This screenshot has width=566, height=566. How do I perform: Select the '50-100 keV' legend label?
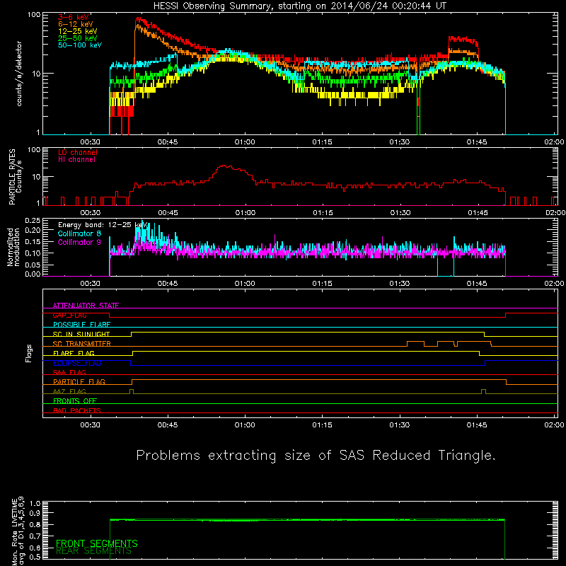[80, 45]
